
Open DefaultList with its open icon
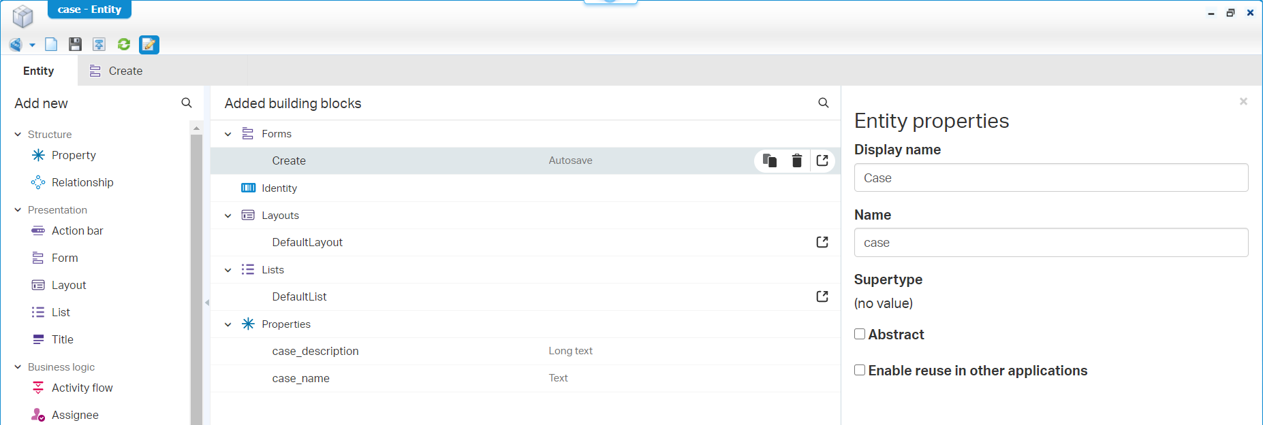pyautogui.click(x=822, y=296)
